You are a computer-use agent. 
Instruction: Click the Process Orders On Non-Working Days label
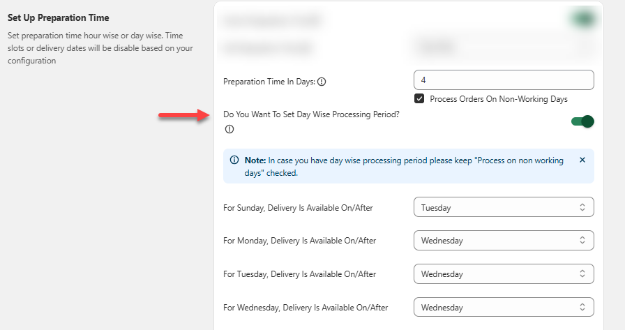[498, 99]
